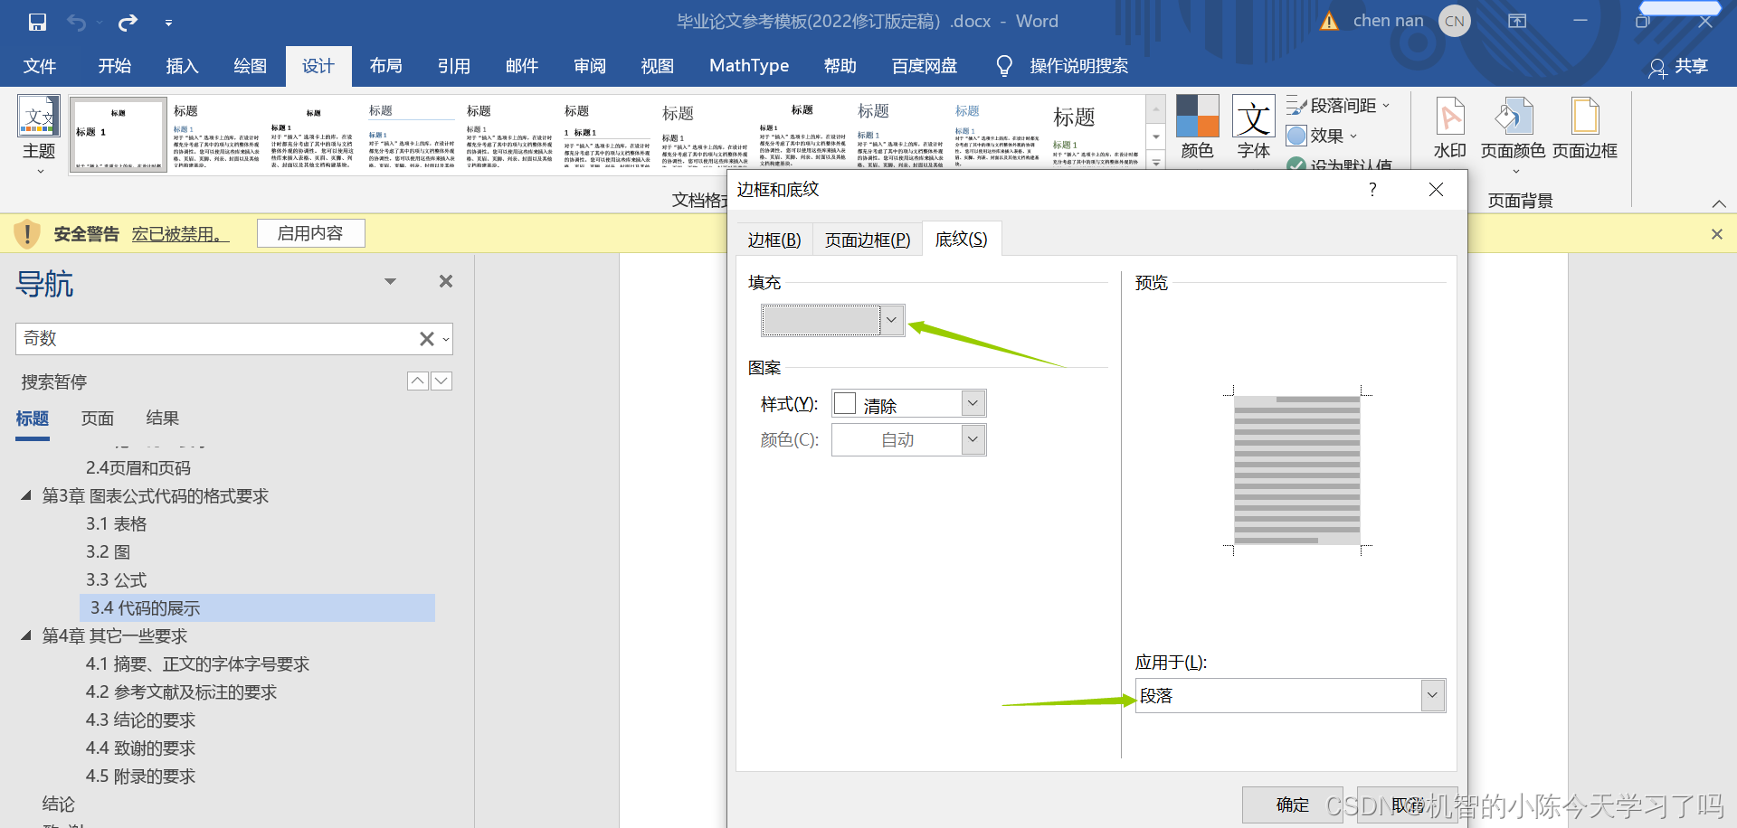Open the search options dropdown in navigation
Viewport: 1737px width, 828px height.
[446, 340]
